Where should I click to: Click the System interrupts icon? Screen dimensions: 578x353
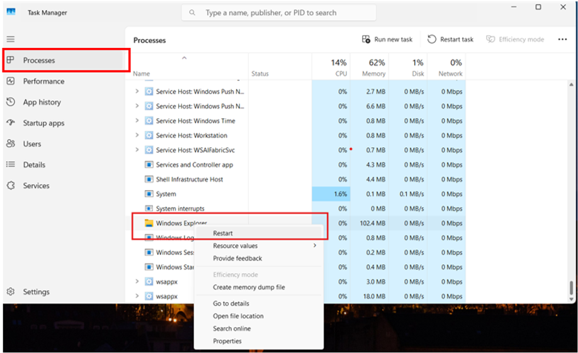tap(149, 208)
